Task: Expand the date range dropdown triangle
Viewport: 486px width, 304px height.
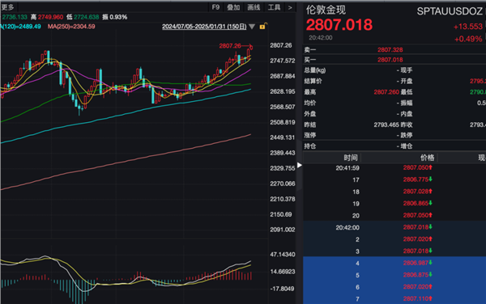Action: [252, 27]
